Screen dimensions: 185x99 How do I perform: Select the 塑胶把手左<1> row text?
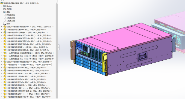(29, 97)
